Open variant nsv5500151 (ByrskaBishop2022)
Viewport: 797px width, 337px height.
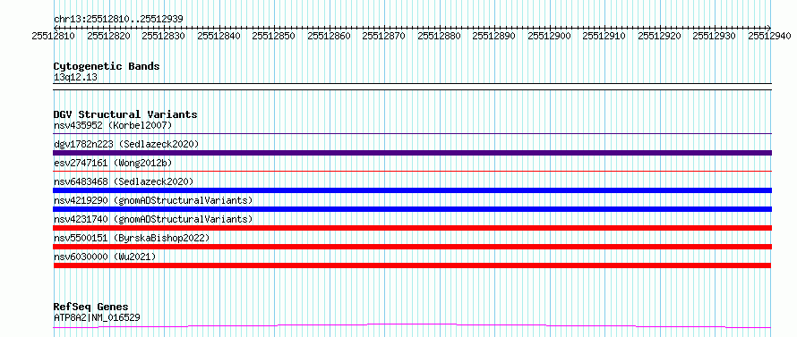click(x=132, y=238)
